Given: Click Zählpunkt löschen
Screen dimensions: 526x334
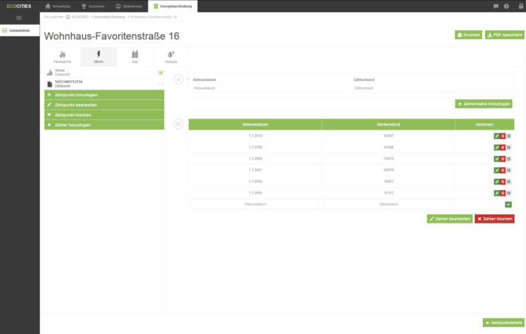Looking at the screenshot, I should pyautogui.click(x=104, y=115).
